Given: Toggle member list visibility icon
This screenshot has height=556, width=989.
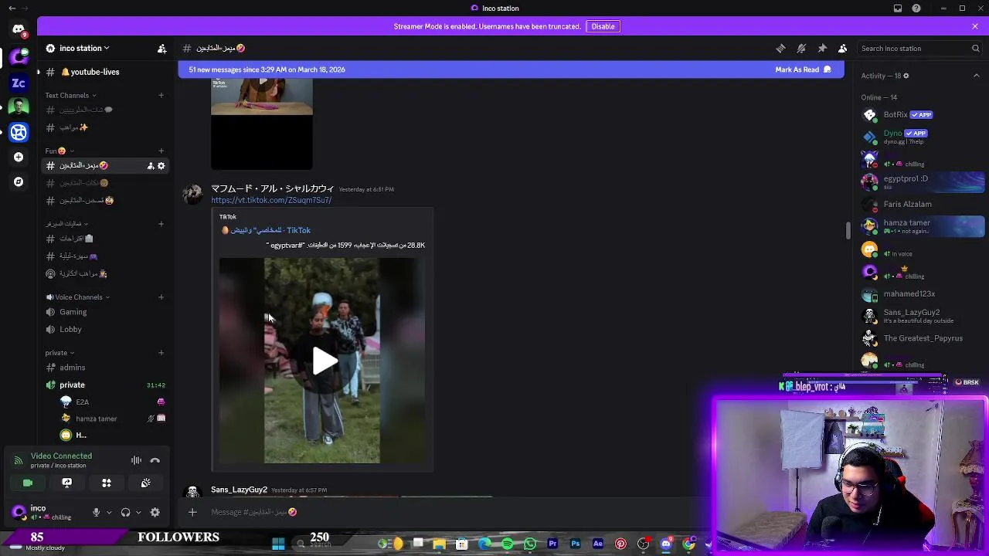Looking at the screenshot, I should pyautogui.click(x=843, y=48).
